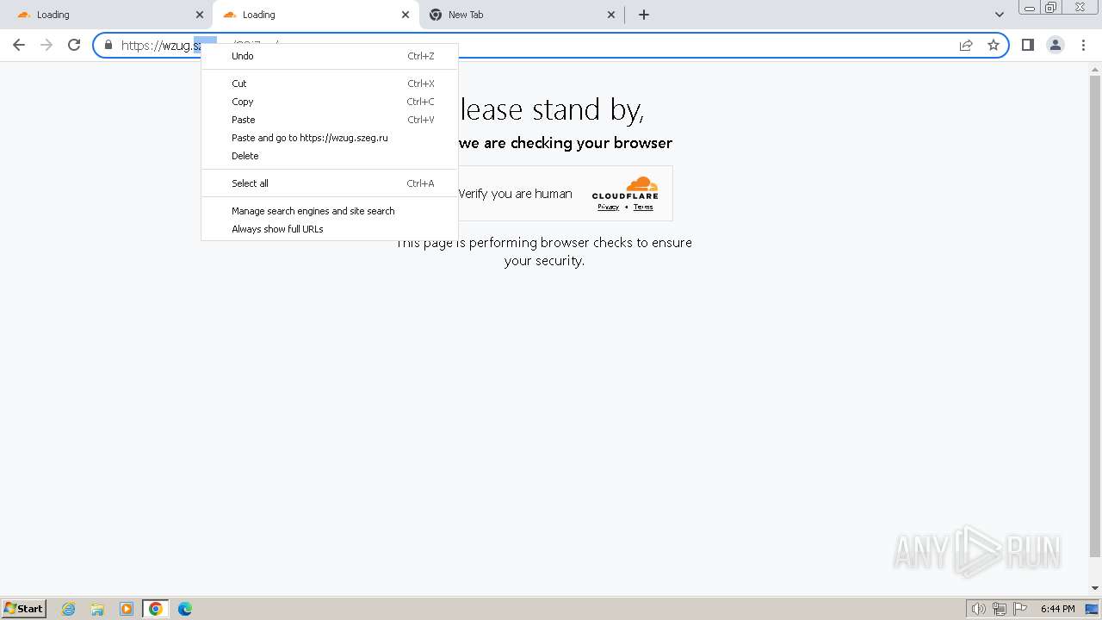Switch to the New Tab tab
The width and height of the screenshot is (1102, 620).
pos(522,15)
